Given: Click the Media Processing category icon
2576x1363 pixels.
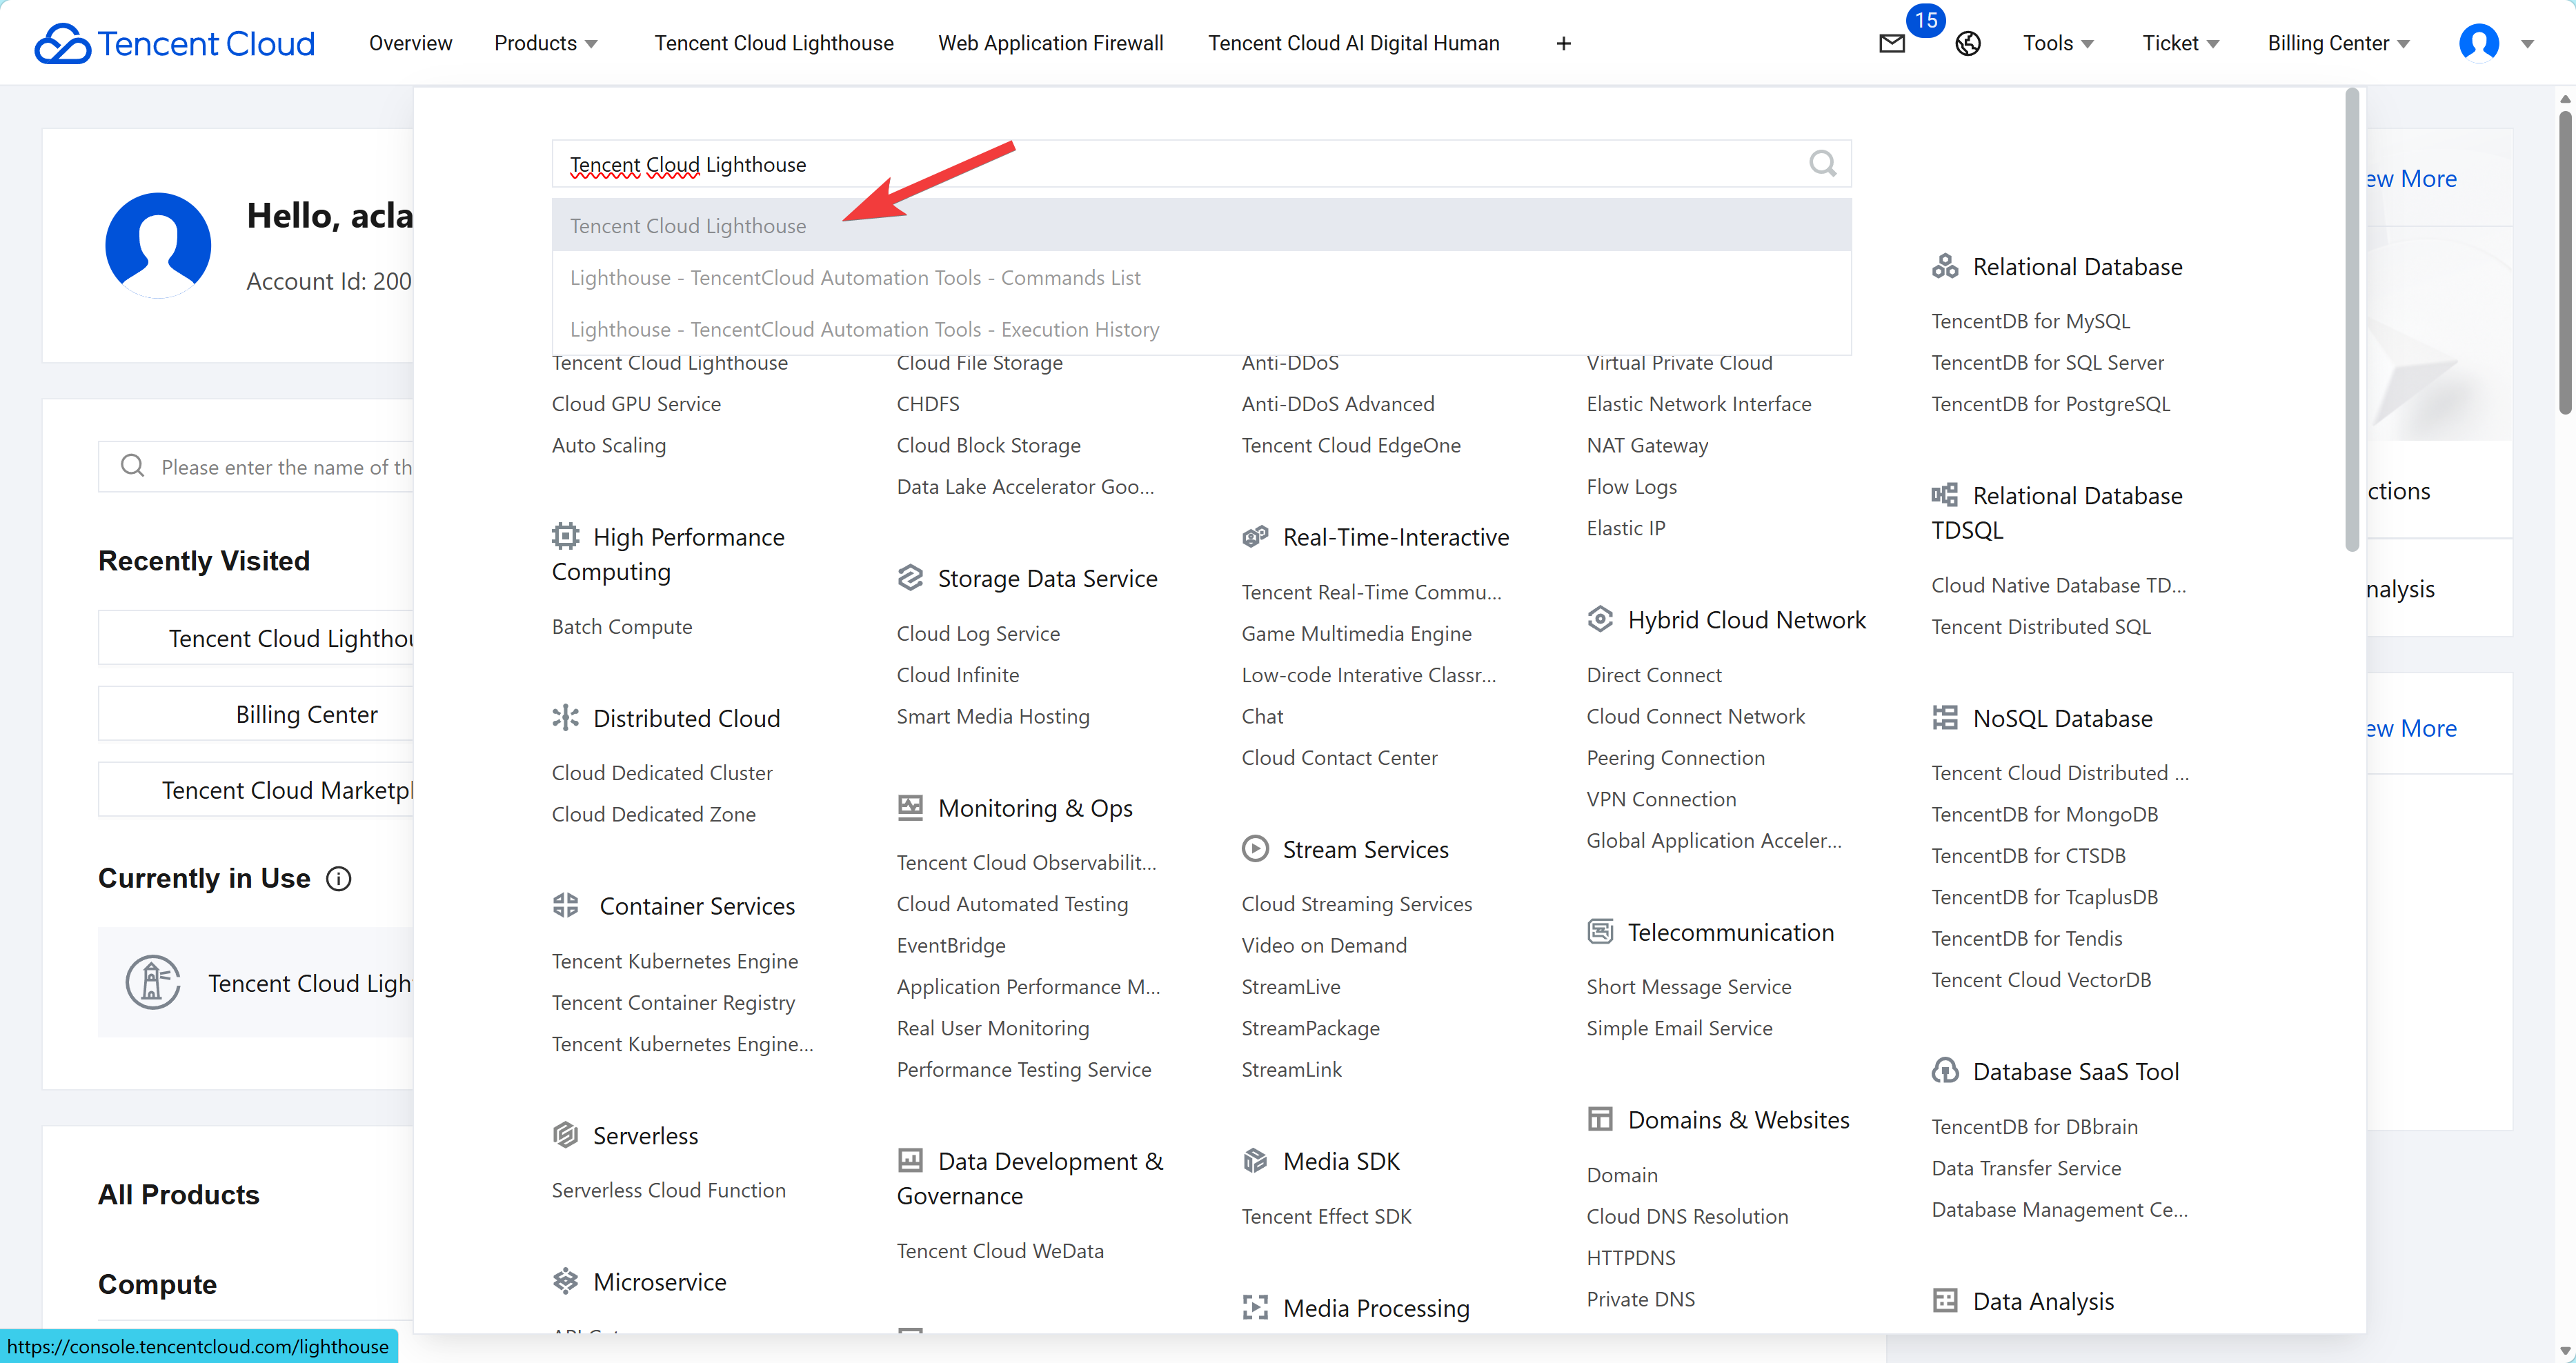Looking at the screenshot, I should pyautogui.click(x=1255, y=1307).
